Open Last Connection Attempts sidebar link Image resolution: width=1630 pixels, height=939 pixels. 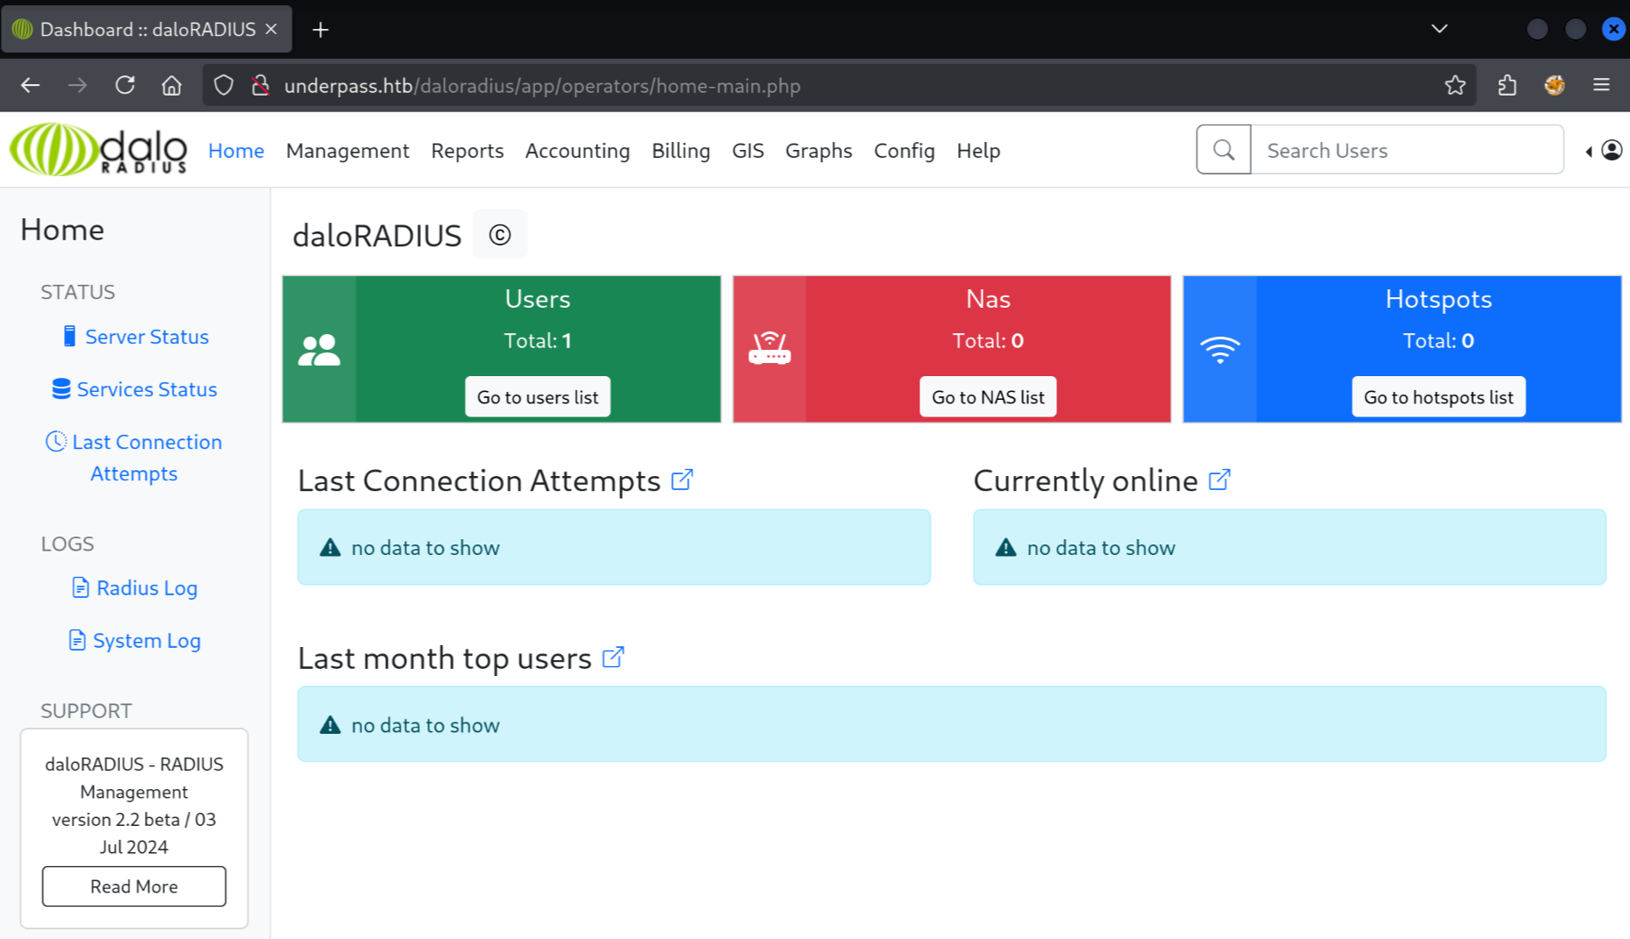click(x=134, y=458)
